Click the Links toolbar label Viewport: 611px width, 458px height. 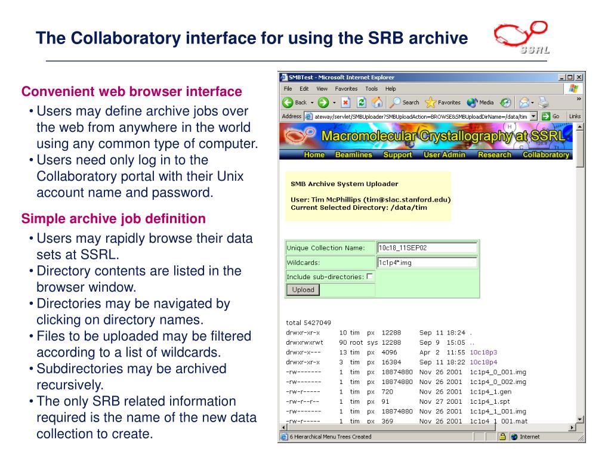click(575, 116)
